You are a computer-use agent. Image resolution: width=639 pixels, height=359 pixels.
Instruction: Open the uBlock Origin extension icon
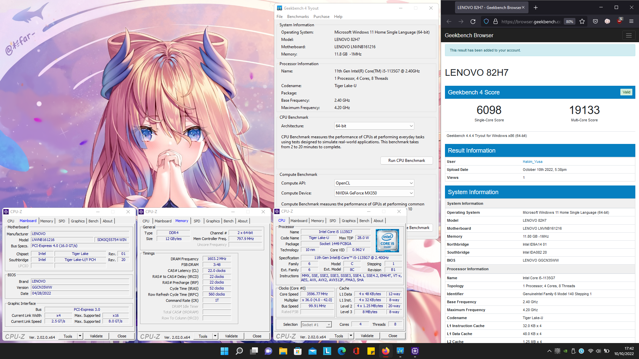point(619,21)
